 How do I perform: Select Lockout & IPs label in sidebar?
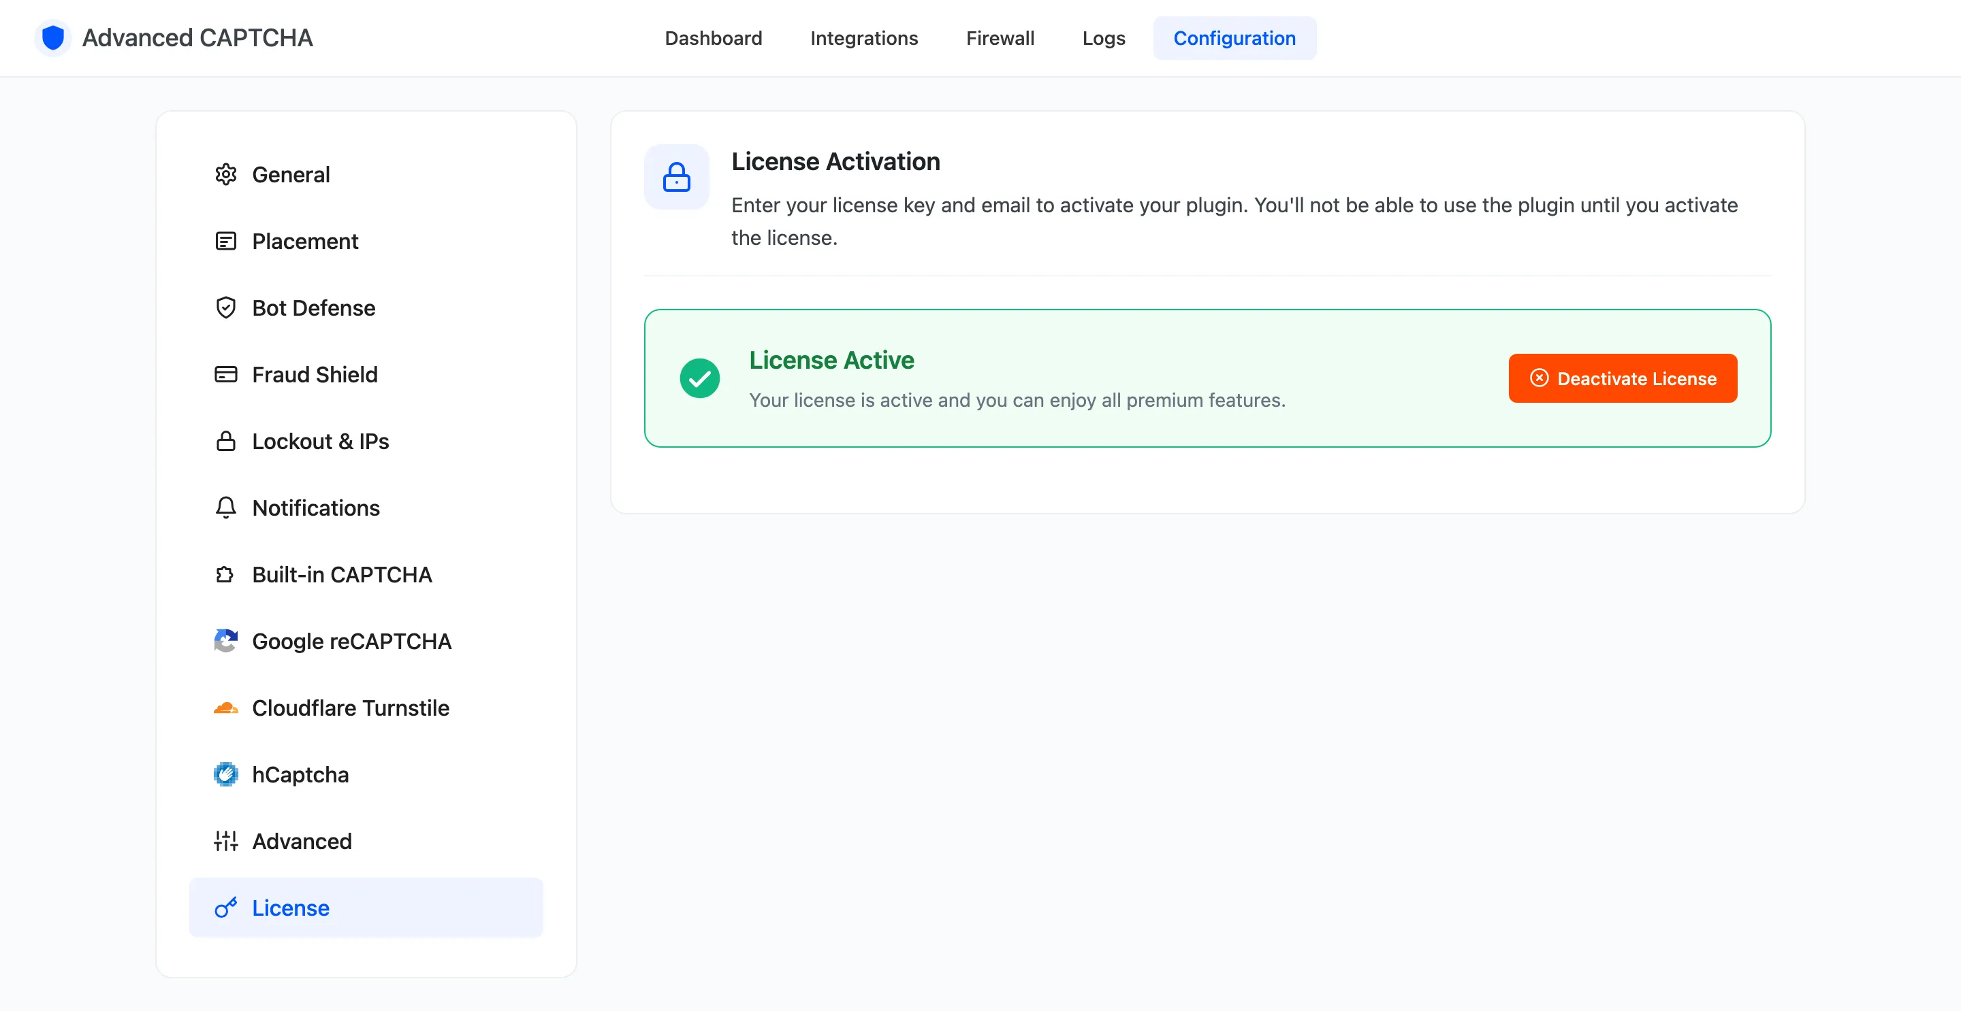point(321,442)
